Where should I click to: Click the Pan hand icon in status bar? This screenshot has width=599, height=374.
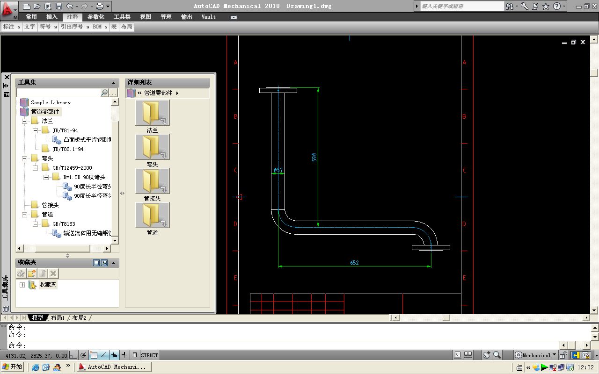click(x=487, y=355)
